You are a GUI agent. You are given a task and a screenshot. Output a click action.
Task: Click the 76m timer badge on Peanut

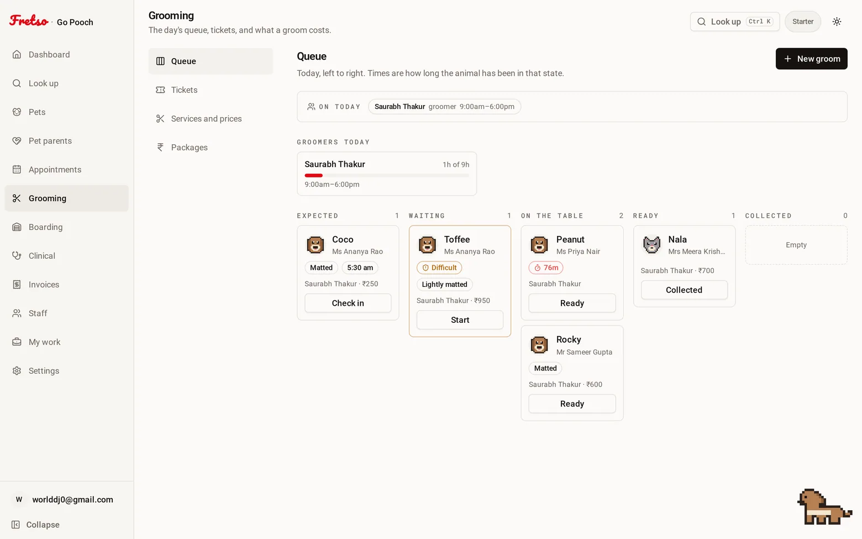point(546,268)
